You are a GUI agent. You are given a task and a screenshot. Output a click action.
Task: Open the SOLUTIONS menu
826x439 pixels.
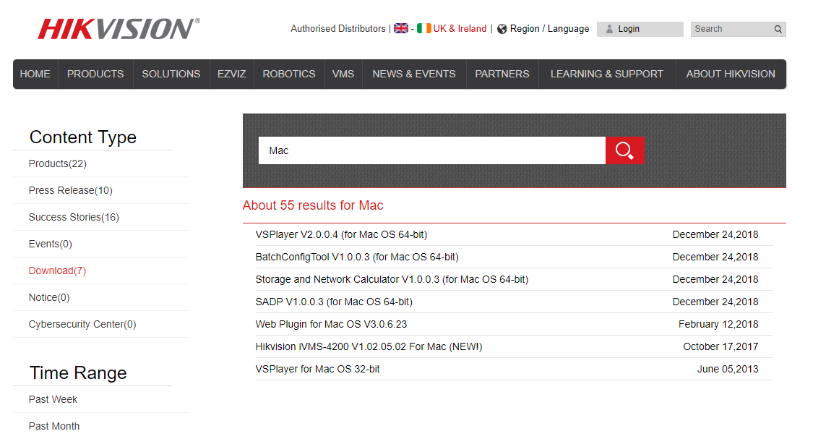171,74
